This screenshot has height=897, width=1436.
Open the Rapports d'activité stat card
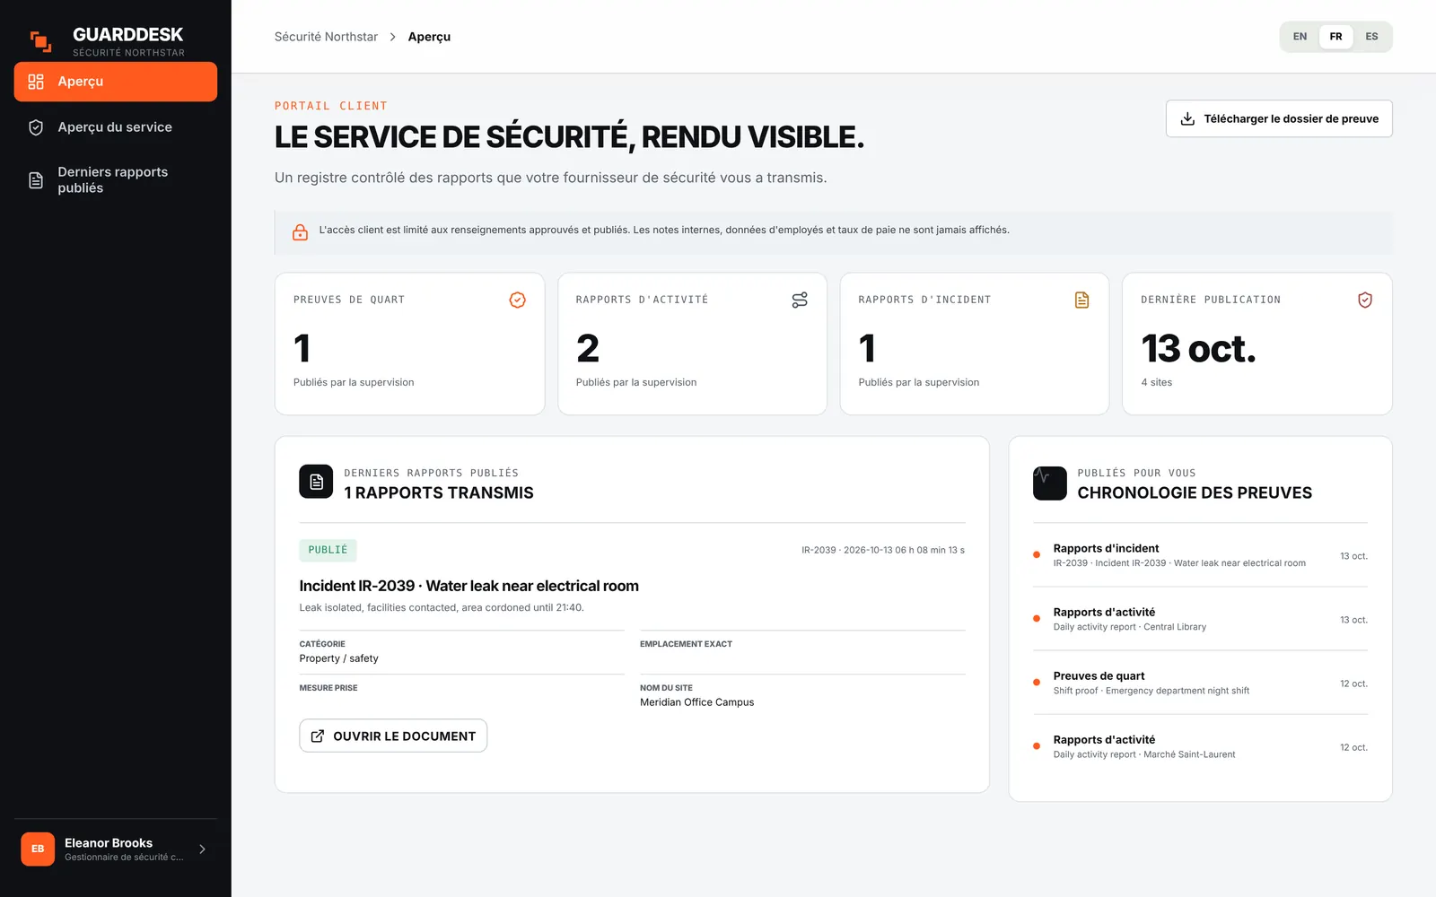[692, 344]
